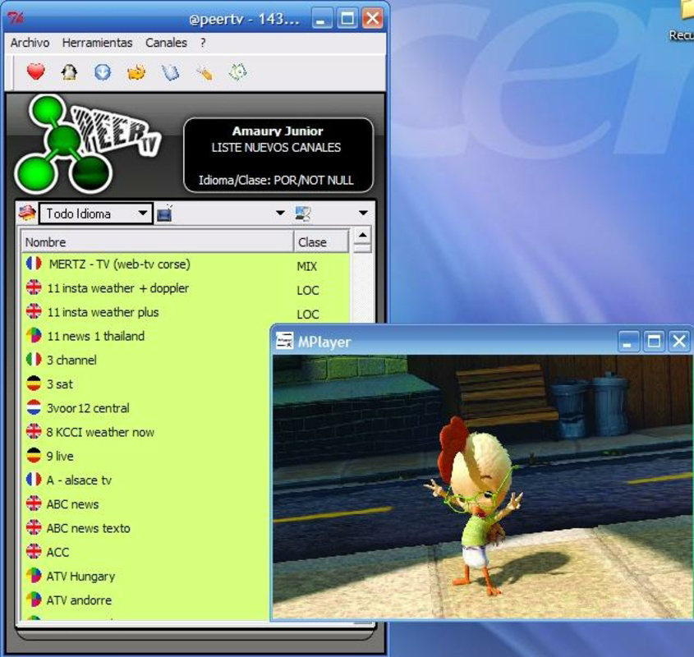Select the ATV Hungary channel

80,576
